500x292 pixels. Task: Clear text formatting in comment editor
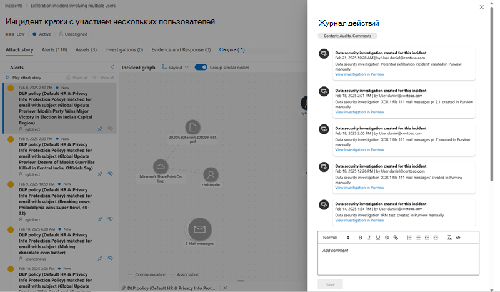[449, 238]
